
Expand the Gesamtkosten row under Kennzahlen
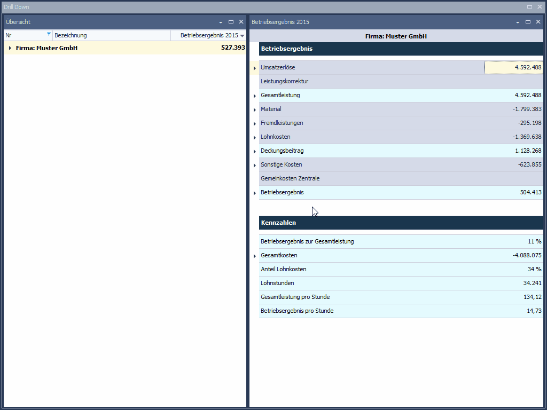click(255, 256)
